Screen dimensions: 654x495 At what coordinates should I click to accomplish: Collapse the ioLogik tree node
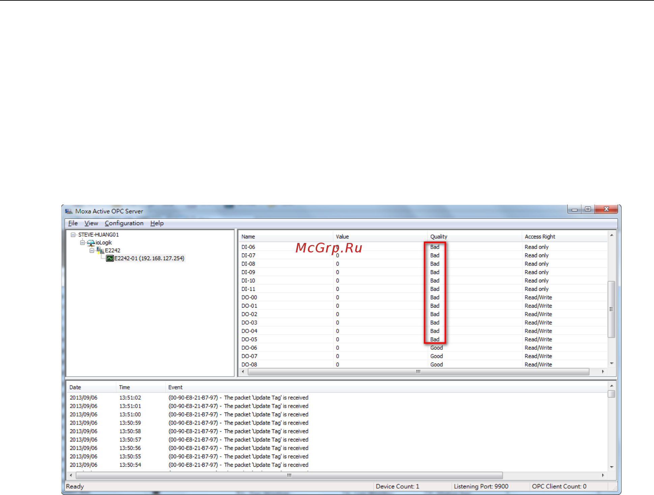[x=82, y=243]
